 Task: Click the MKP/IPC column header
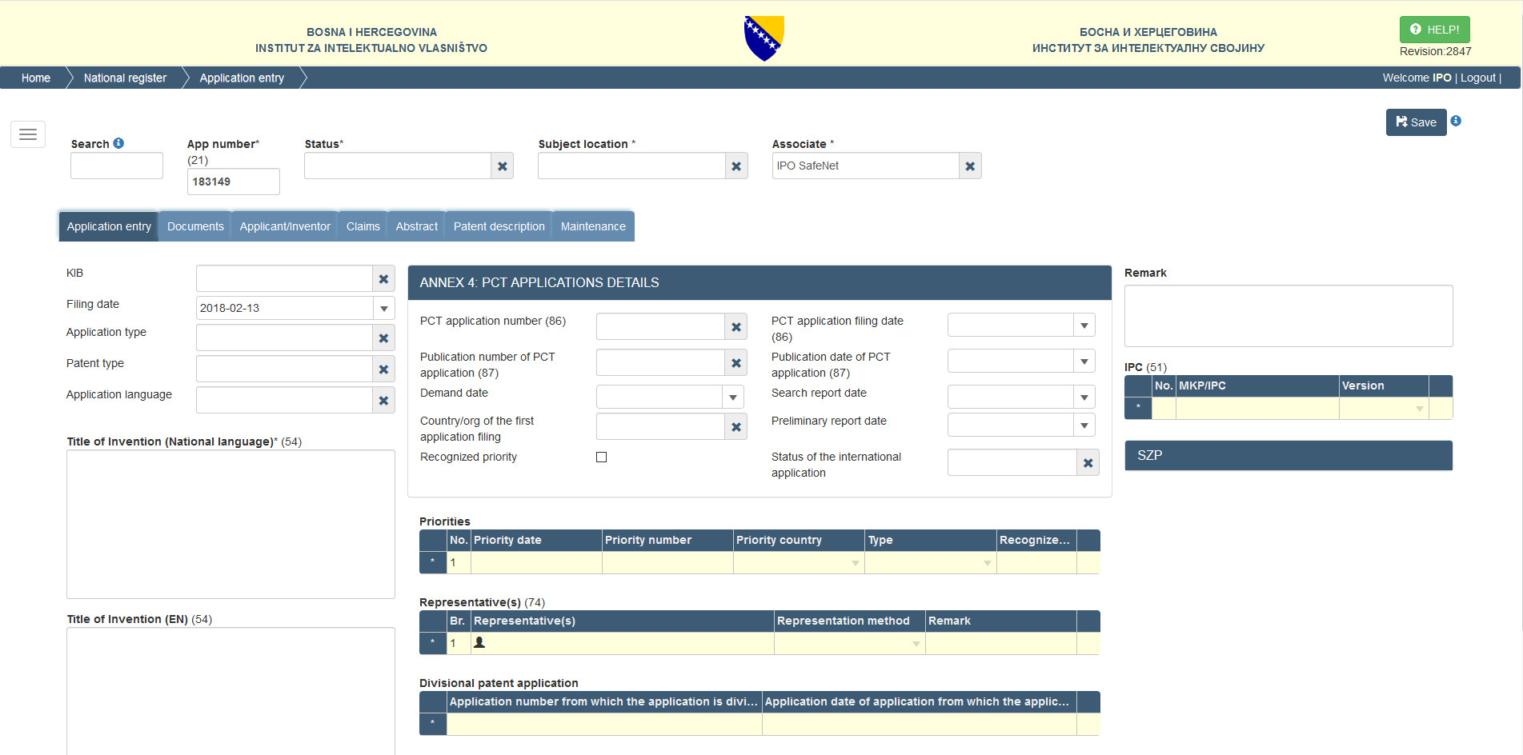coord(1257,385)
